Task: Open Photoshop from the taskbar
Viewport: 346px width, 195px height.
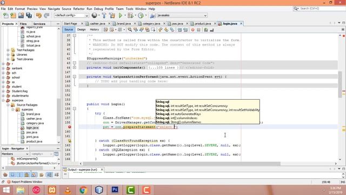Action: pos(115,190)
